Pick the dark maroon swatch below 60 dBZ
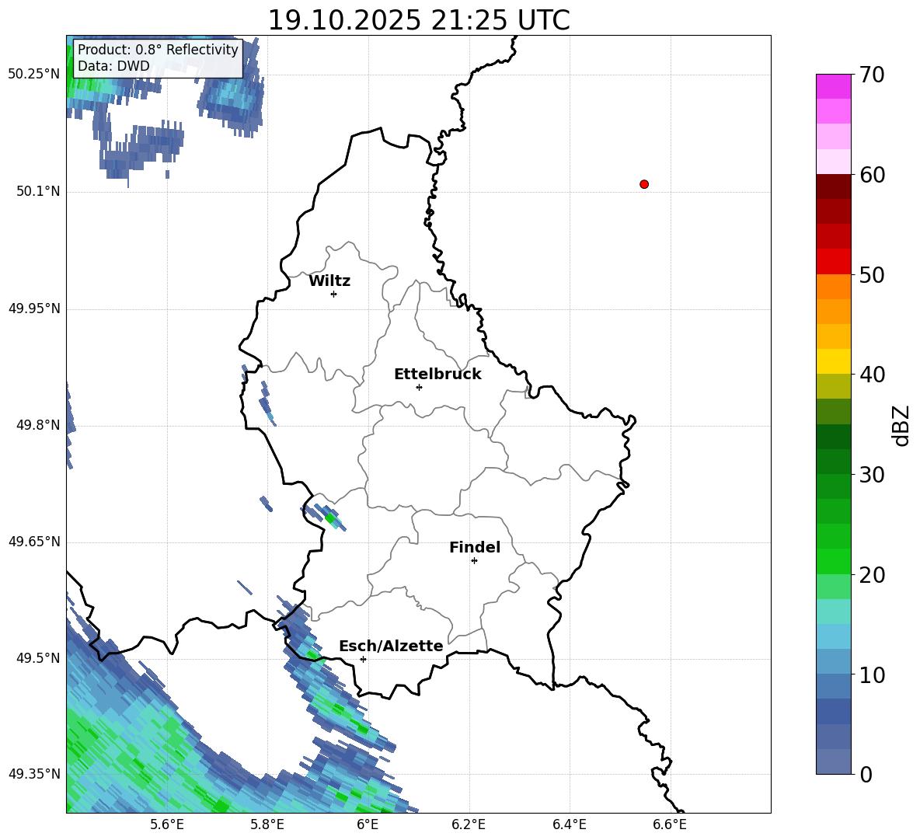The height and width of the screenshot is (840, 920). coord(833,186)
